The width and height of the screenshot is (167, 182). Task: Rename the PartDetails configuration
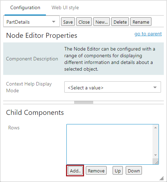(141, 22)
